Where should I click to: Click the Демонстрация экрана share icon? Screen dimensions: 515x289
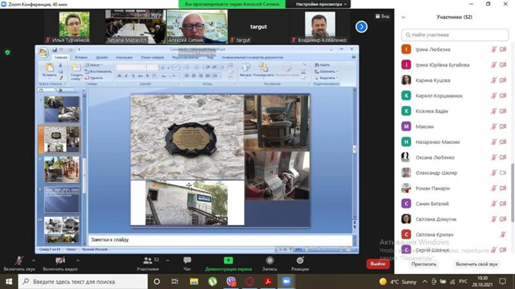[x=229, y=260]
